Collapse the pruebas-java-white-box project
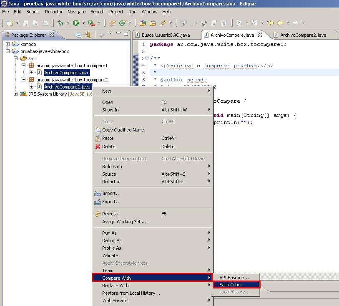Screen dimensions: 339x306 click(x=8, y=51)
